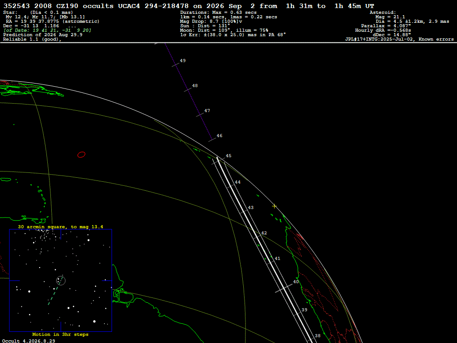
Task: Click the event title '352543 2008 CZ190 occults'
Action: pos(58,6)
